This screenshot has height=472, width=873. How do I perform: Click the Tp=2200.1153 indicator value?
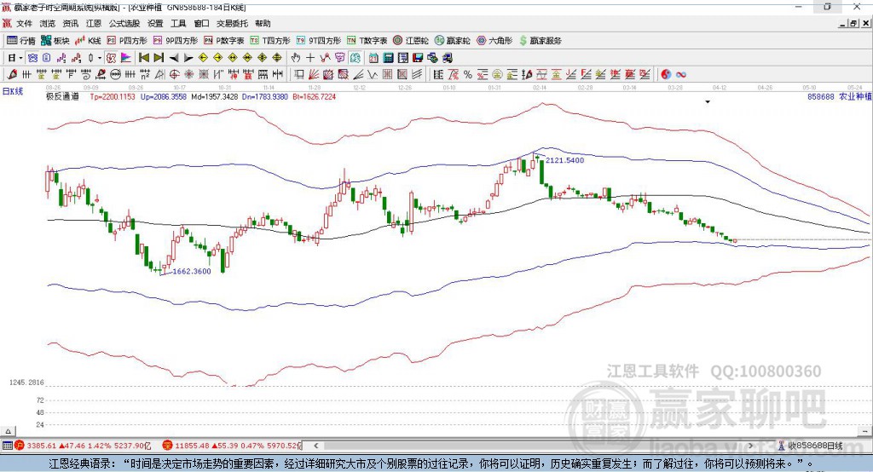[113, 96]
